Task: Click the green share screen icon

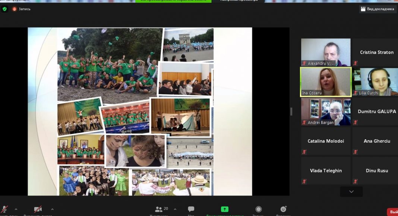Action: coord(225,209)
